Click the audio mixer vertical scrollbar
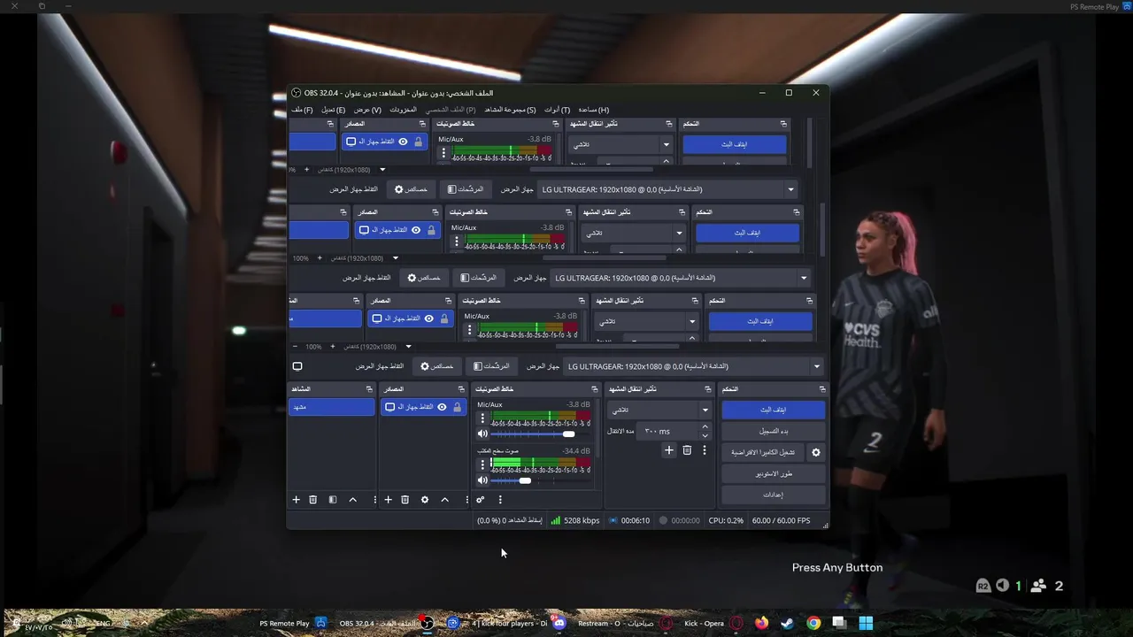This screenshot has height=637, width=1133. (597, 429)
